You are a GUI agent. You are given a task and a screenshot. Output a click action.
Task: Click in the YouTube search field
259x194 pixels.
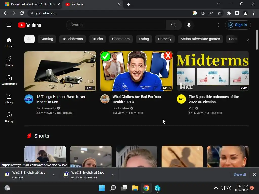pos(116,25)
